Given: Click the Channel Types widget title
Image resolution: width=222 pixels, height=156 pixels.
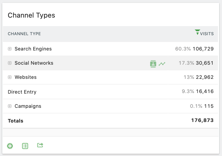Looking at the screenshot, I should pos(31,15).
